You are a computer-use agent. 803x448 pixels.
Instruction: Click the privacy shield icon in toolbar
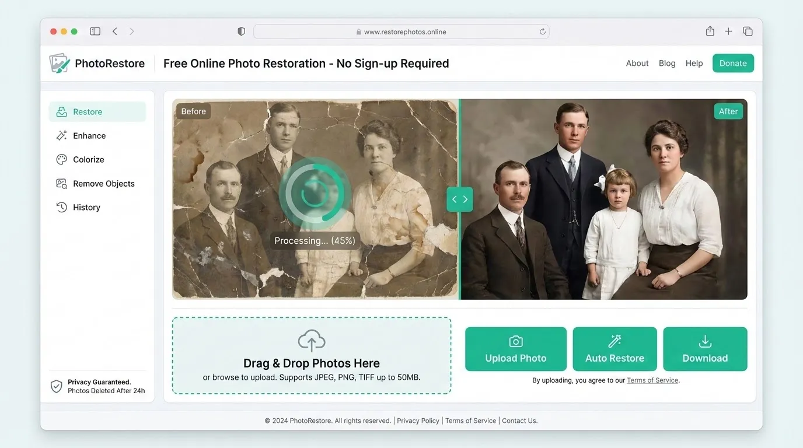[x=241, y=32]
